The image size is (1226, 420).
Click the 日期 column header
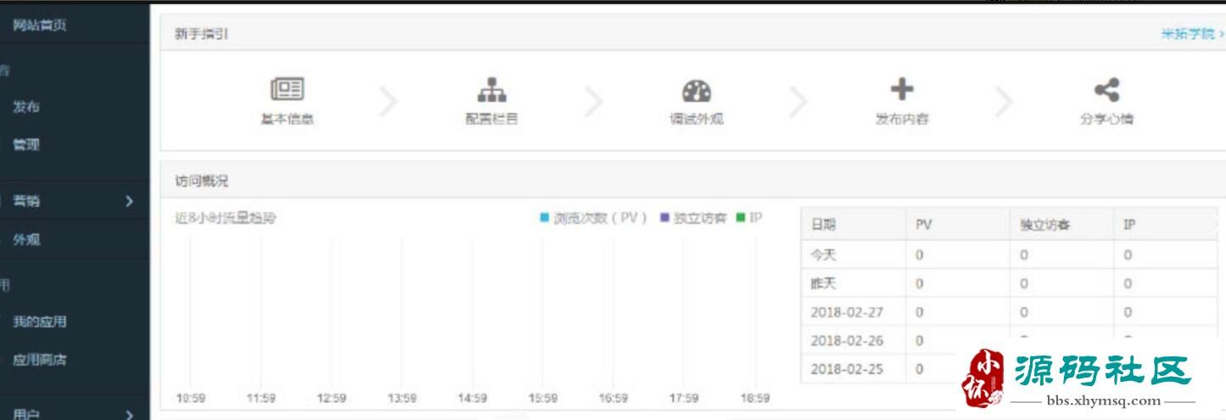point(823,225)
